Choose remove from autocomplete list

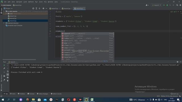pyautogui.click(x=87, y=55)
